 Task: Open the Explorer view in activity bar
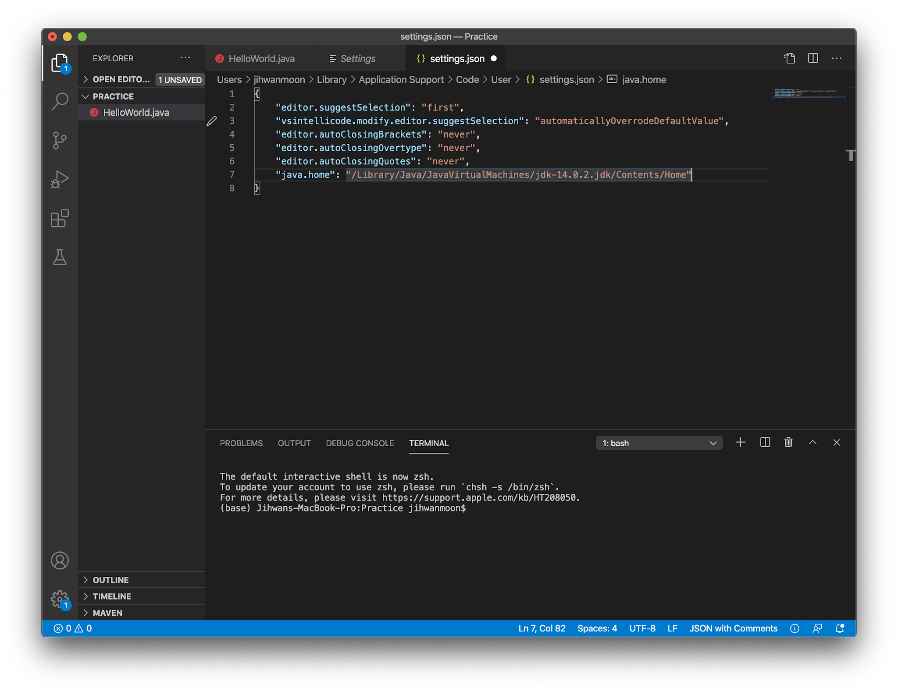tap(60, 63)
